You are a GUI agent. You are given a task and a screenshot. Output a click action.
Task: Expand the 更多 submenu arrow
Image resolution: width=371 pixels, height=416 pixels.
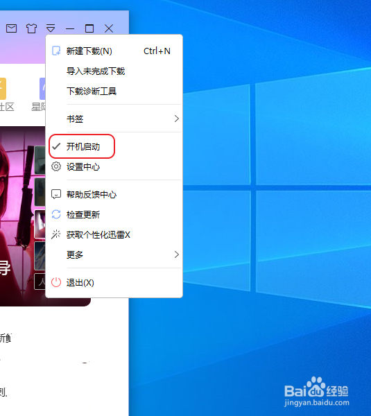(176, 254)
